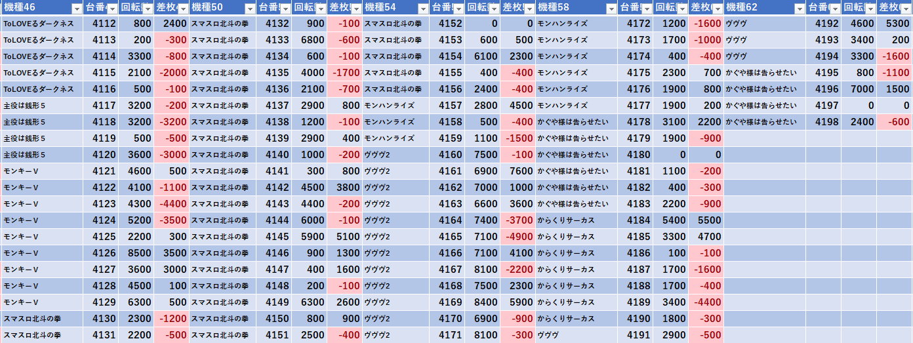Select machine number cell 4133

(x=274, y=40)
